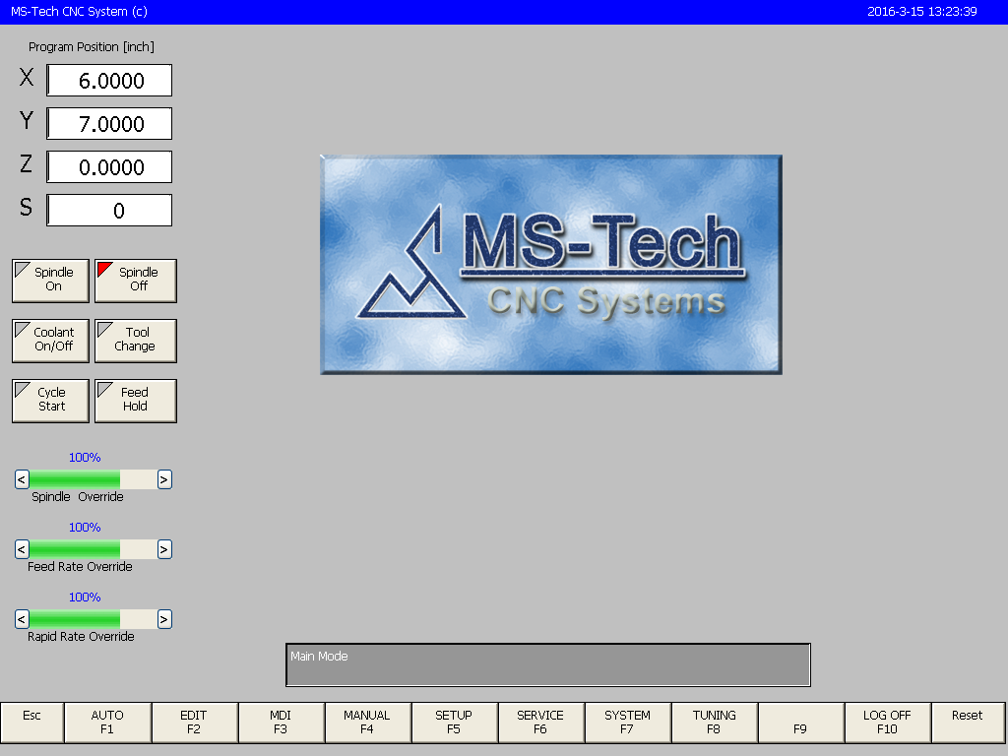Click the Spindle Off button
This screenshot has width=1008, height=756.
(x=136, y=281)
